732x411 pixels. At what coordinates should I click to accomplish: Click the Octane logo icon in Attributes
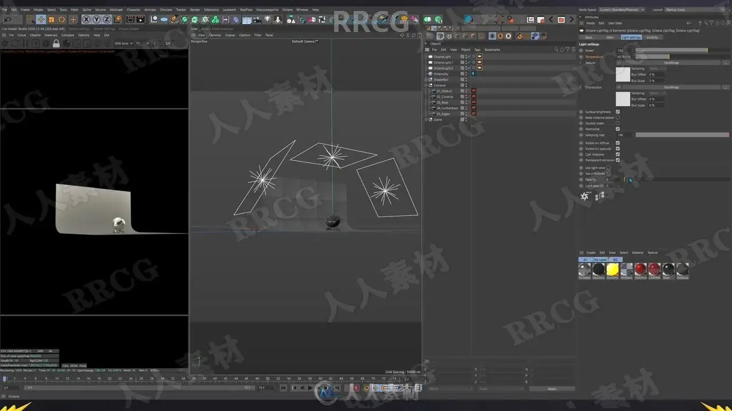point(585,196)
